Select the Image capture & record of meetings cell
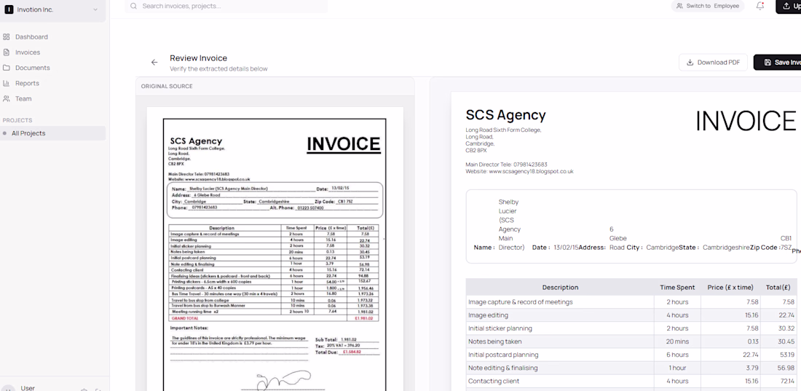 coord(560,302)
